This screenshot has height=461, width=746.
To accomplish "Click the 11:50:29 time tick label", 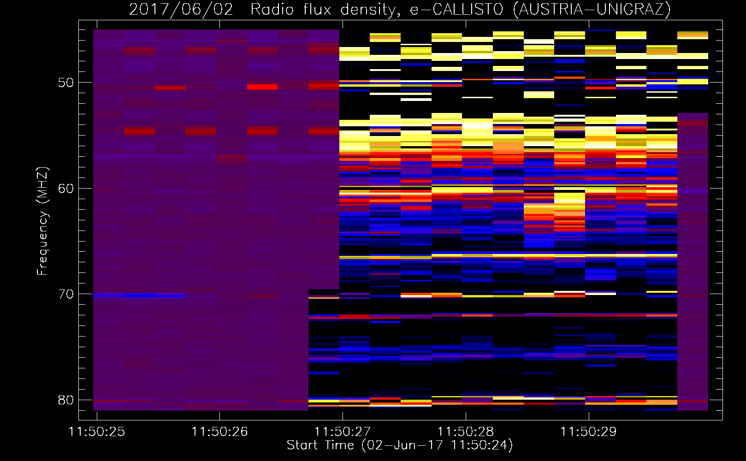I will (x=588, y=432).
